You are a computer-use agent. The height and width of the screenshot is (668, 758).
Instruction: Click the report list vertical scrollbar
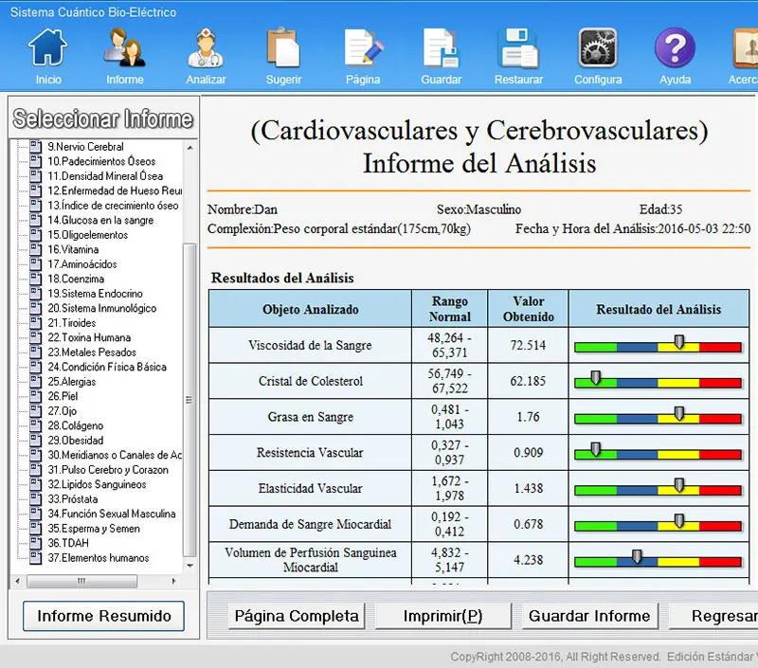click(189, 398)
